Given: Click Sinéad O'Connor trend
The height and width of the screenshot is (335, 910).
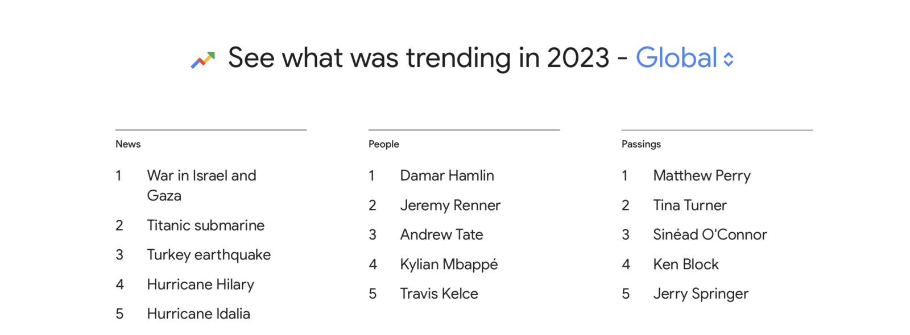Looking at the screenshot, I should coord(710,235).
